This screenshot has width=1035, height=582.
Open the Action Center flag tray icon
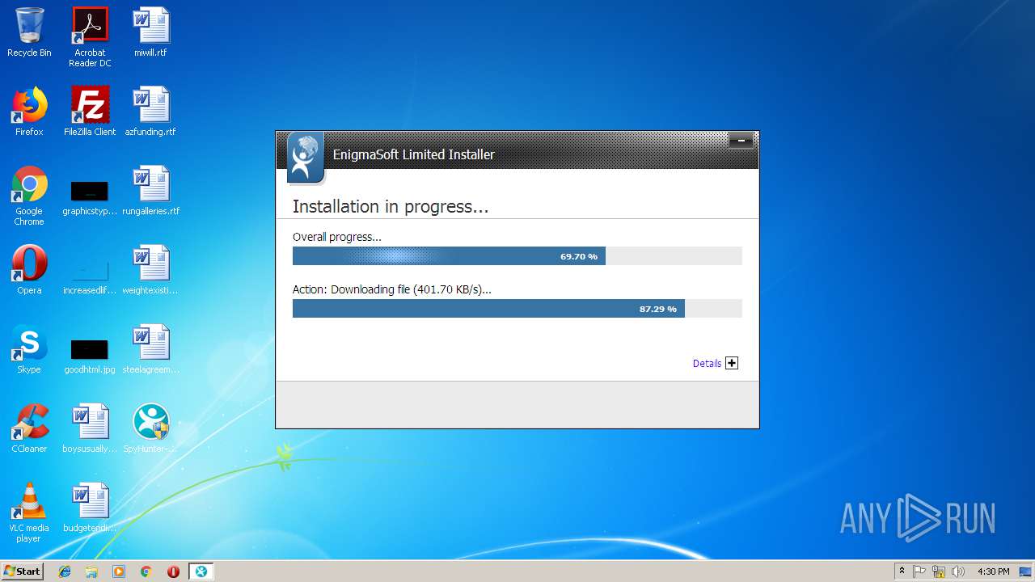(919, 571)
